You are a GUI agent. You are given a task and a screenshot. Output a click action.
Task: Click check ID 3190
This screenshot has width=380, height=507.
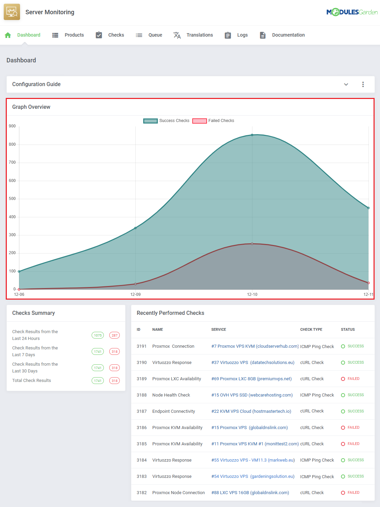[142, 363]
